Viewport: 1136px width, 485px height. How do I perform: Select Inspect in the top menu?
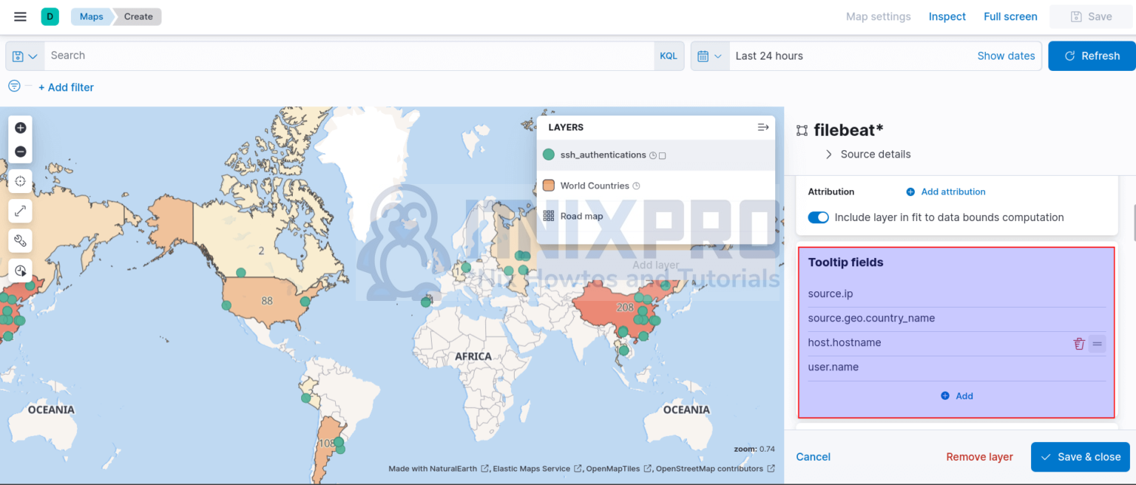[947, 16]
